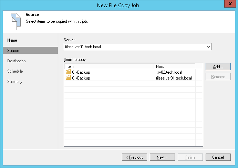The height and width of the screenshot is (168, 238).
Task: Open the Server dropdown arrow
Action: (208, 47)
